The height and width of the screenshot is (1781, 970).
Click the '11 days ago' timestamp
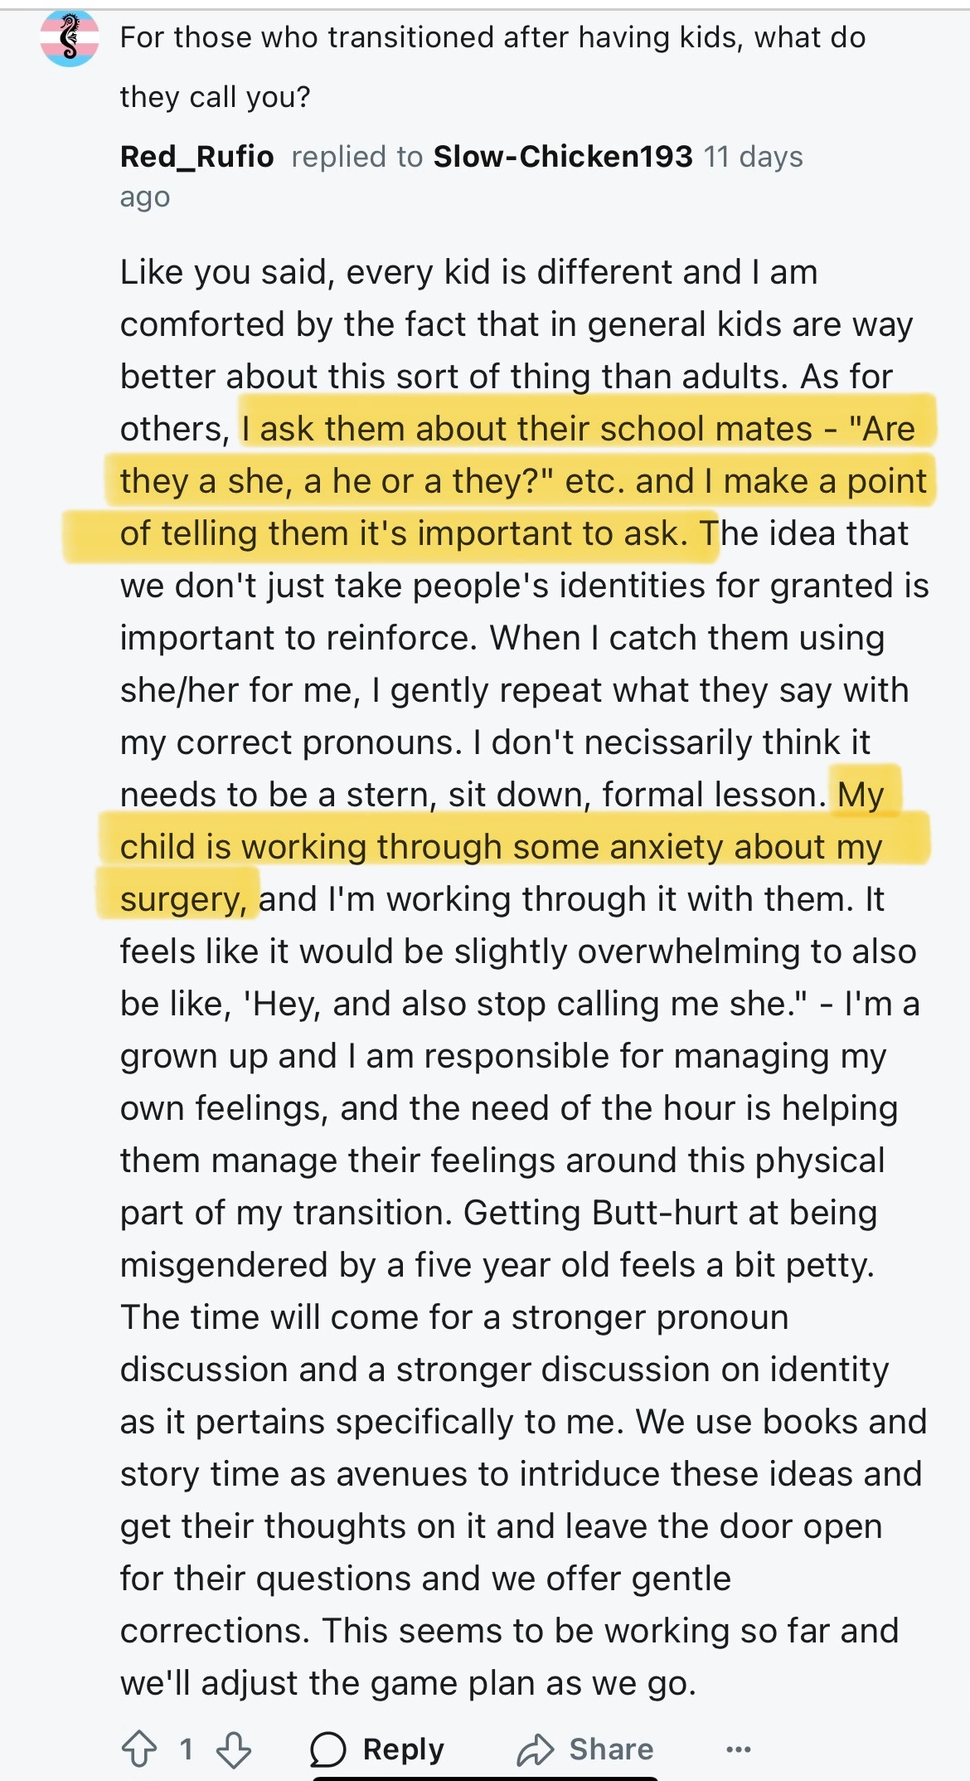(x=753, y=157)
